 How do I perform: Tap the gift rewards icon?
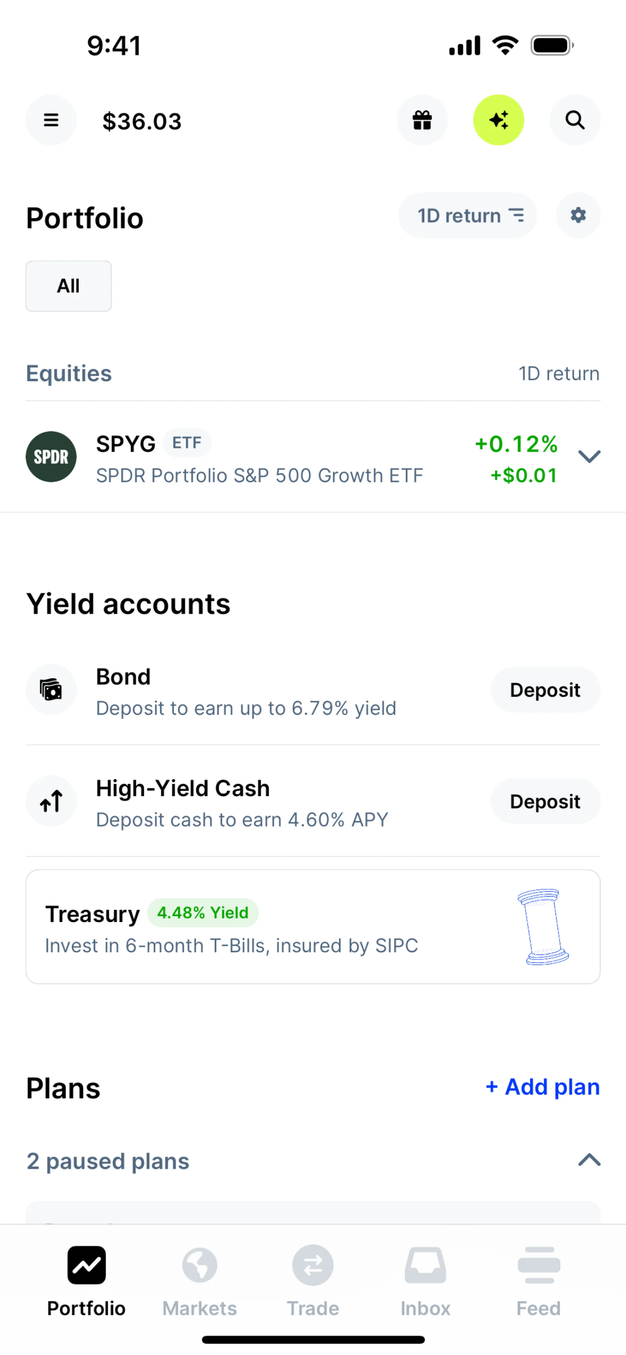(x=422, y=120)
